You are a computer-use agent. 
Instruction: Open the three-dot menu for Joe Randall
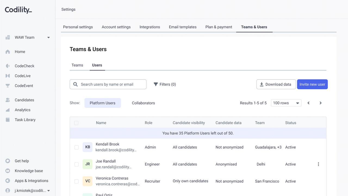pos(318,164)
